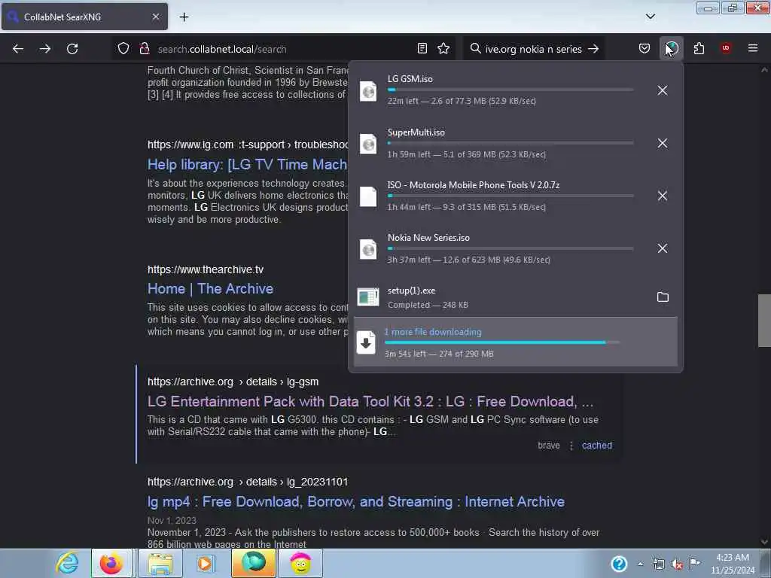The image size is (771, 578).
Task: Open Windows Explorer folder in taskbar
Action: pos(160,563)
